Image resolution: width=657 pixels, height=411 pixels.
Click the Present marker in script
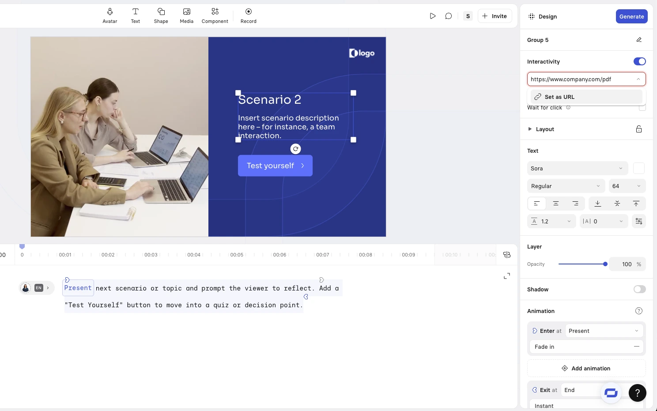78,288
